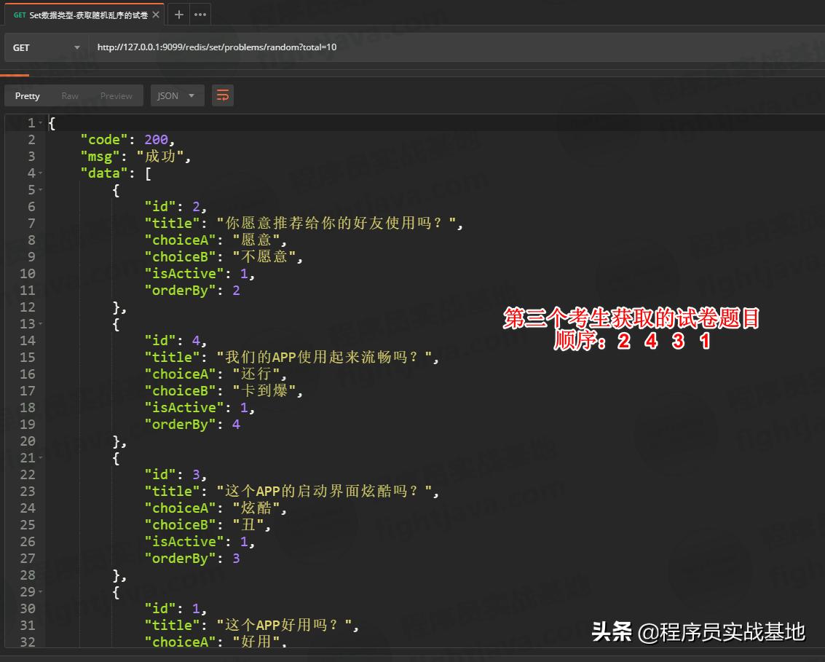Click line number 12 in the gutter
Image resolution: width=825 pixels, height=662 pixels.
(28, 307)
